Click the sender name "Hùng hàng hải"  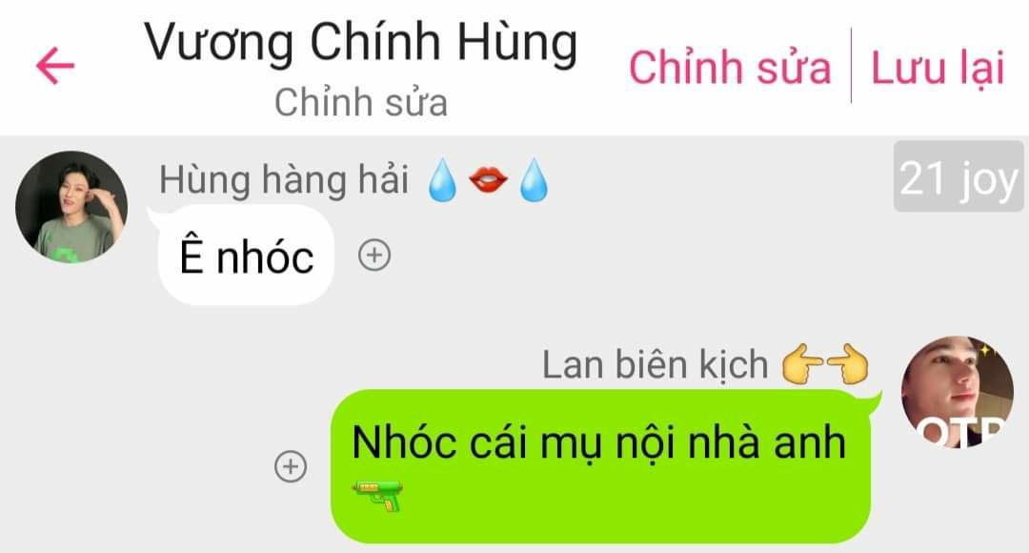[x=284, y=180]
